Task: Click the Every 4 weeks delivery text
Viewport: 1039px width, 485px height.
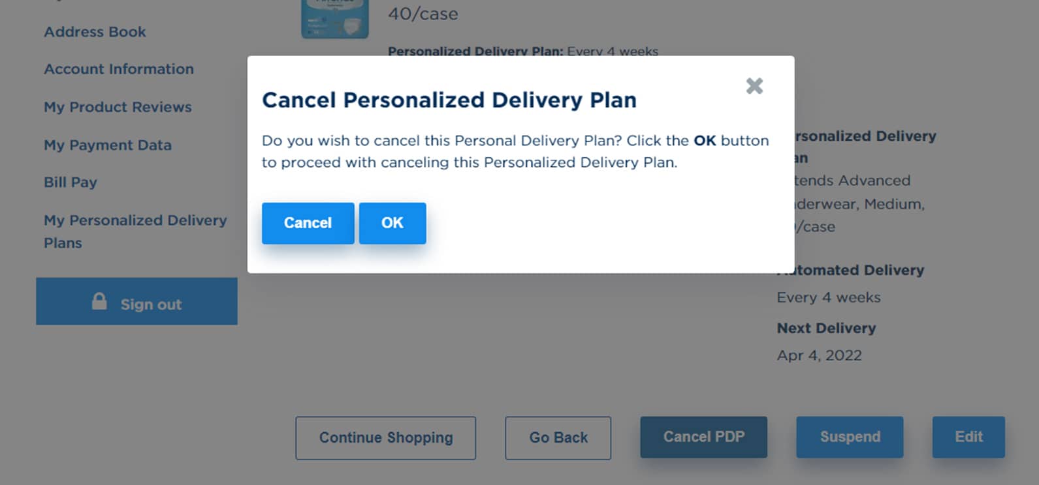Action: tap(828, 297)
